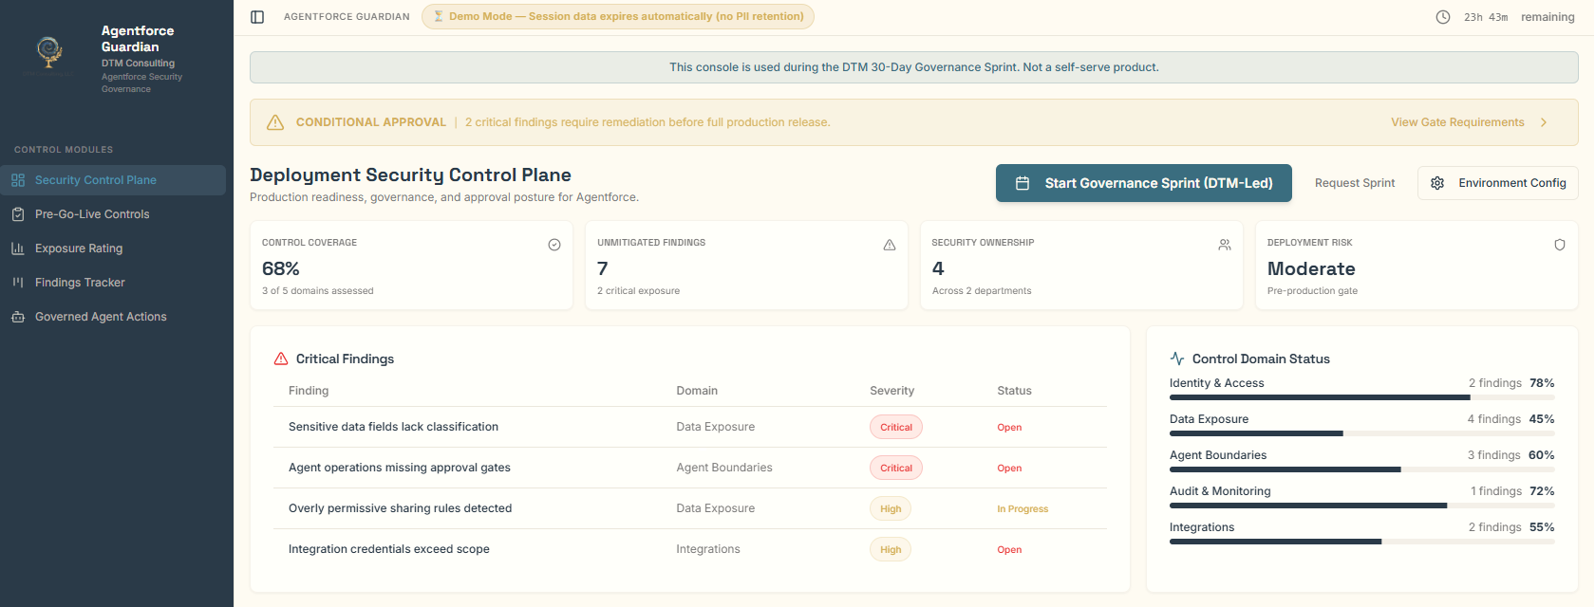Click the In Progress status text
Screen dimensions: 1595x607
coord(1023,509)
